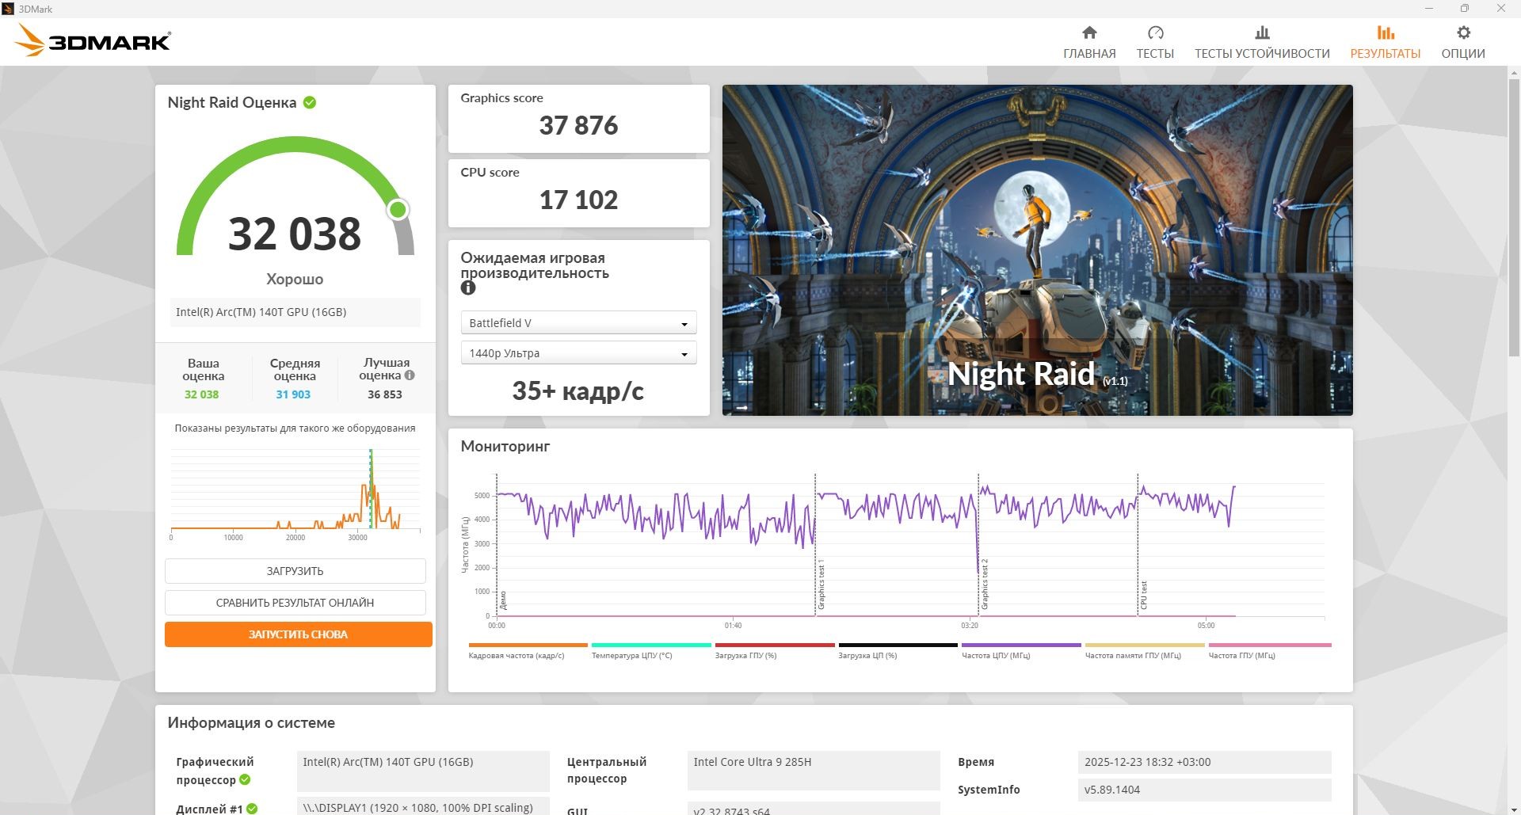
Task: Toggle Частота памяти ГПУ legend series
Action: point(1145,651)
